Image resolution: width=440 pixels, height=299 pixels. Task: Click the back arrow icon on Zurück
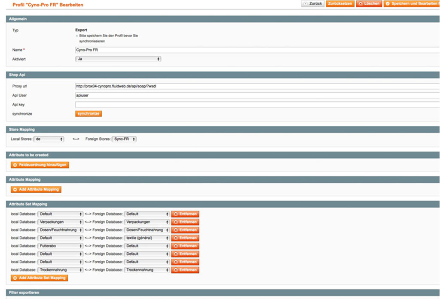coord(305,3)
